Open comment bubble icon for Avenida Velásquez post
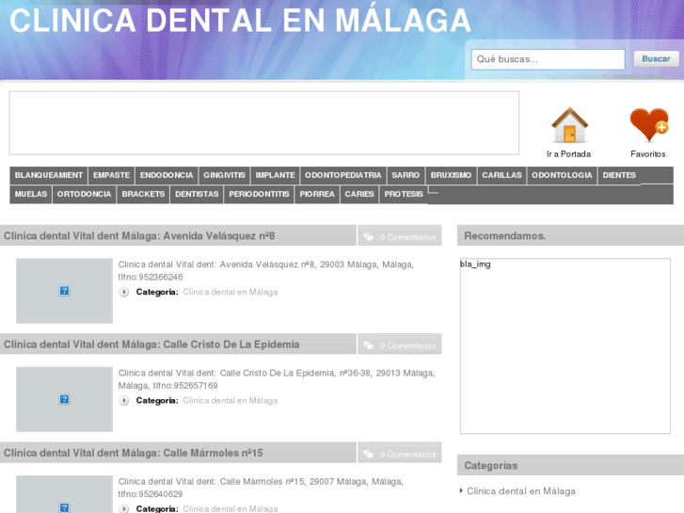This screenshot has width=684, height=513. (x=368, y=237)
